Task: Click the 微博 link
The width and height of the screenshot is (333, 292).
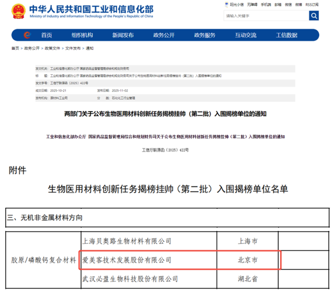Action: click(x=298, y=4)
